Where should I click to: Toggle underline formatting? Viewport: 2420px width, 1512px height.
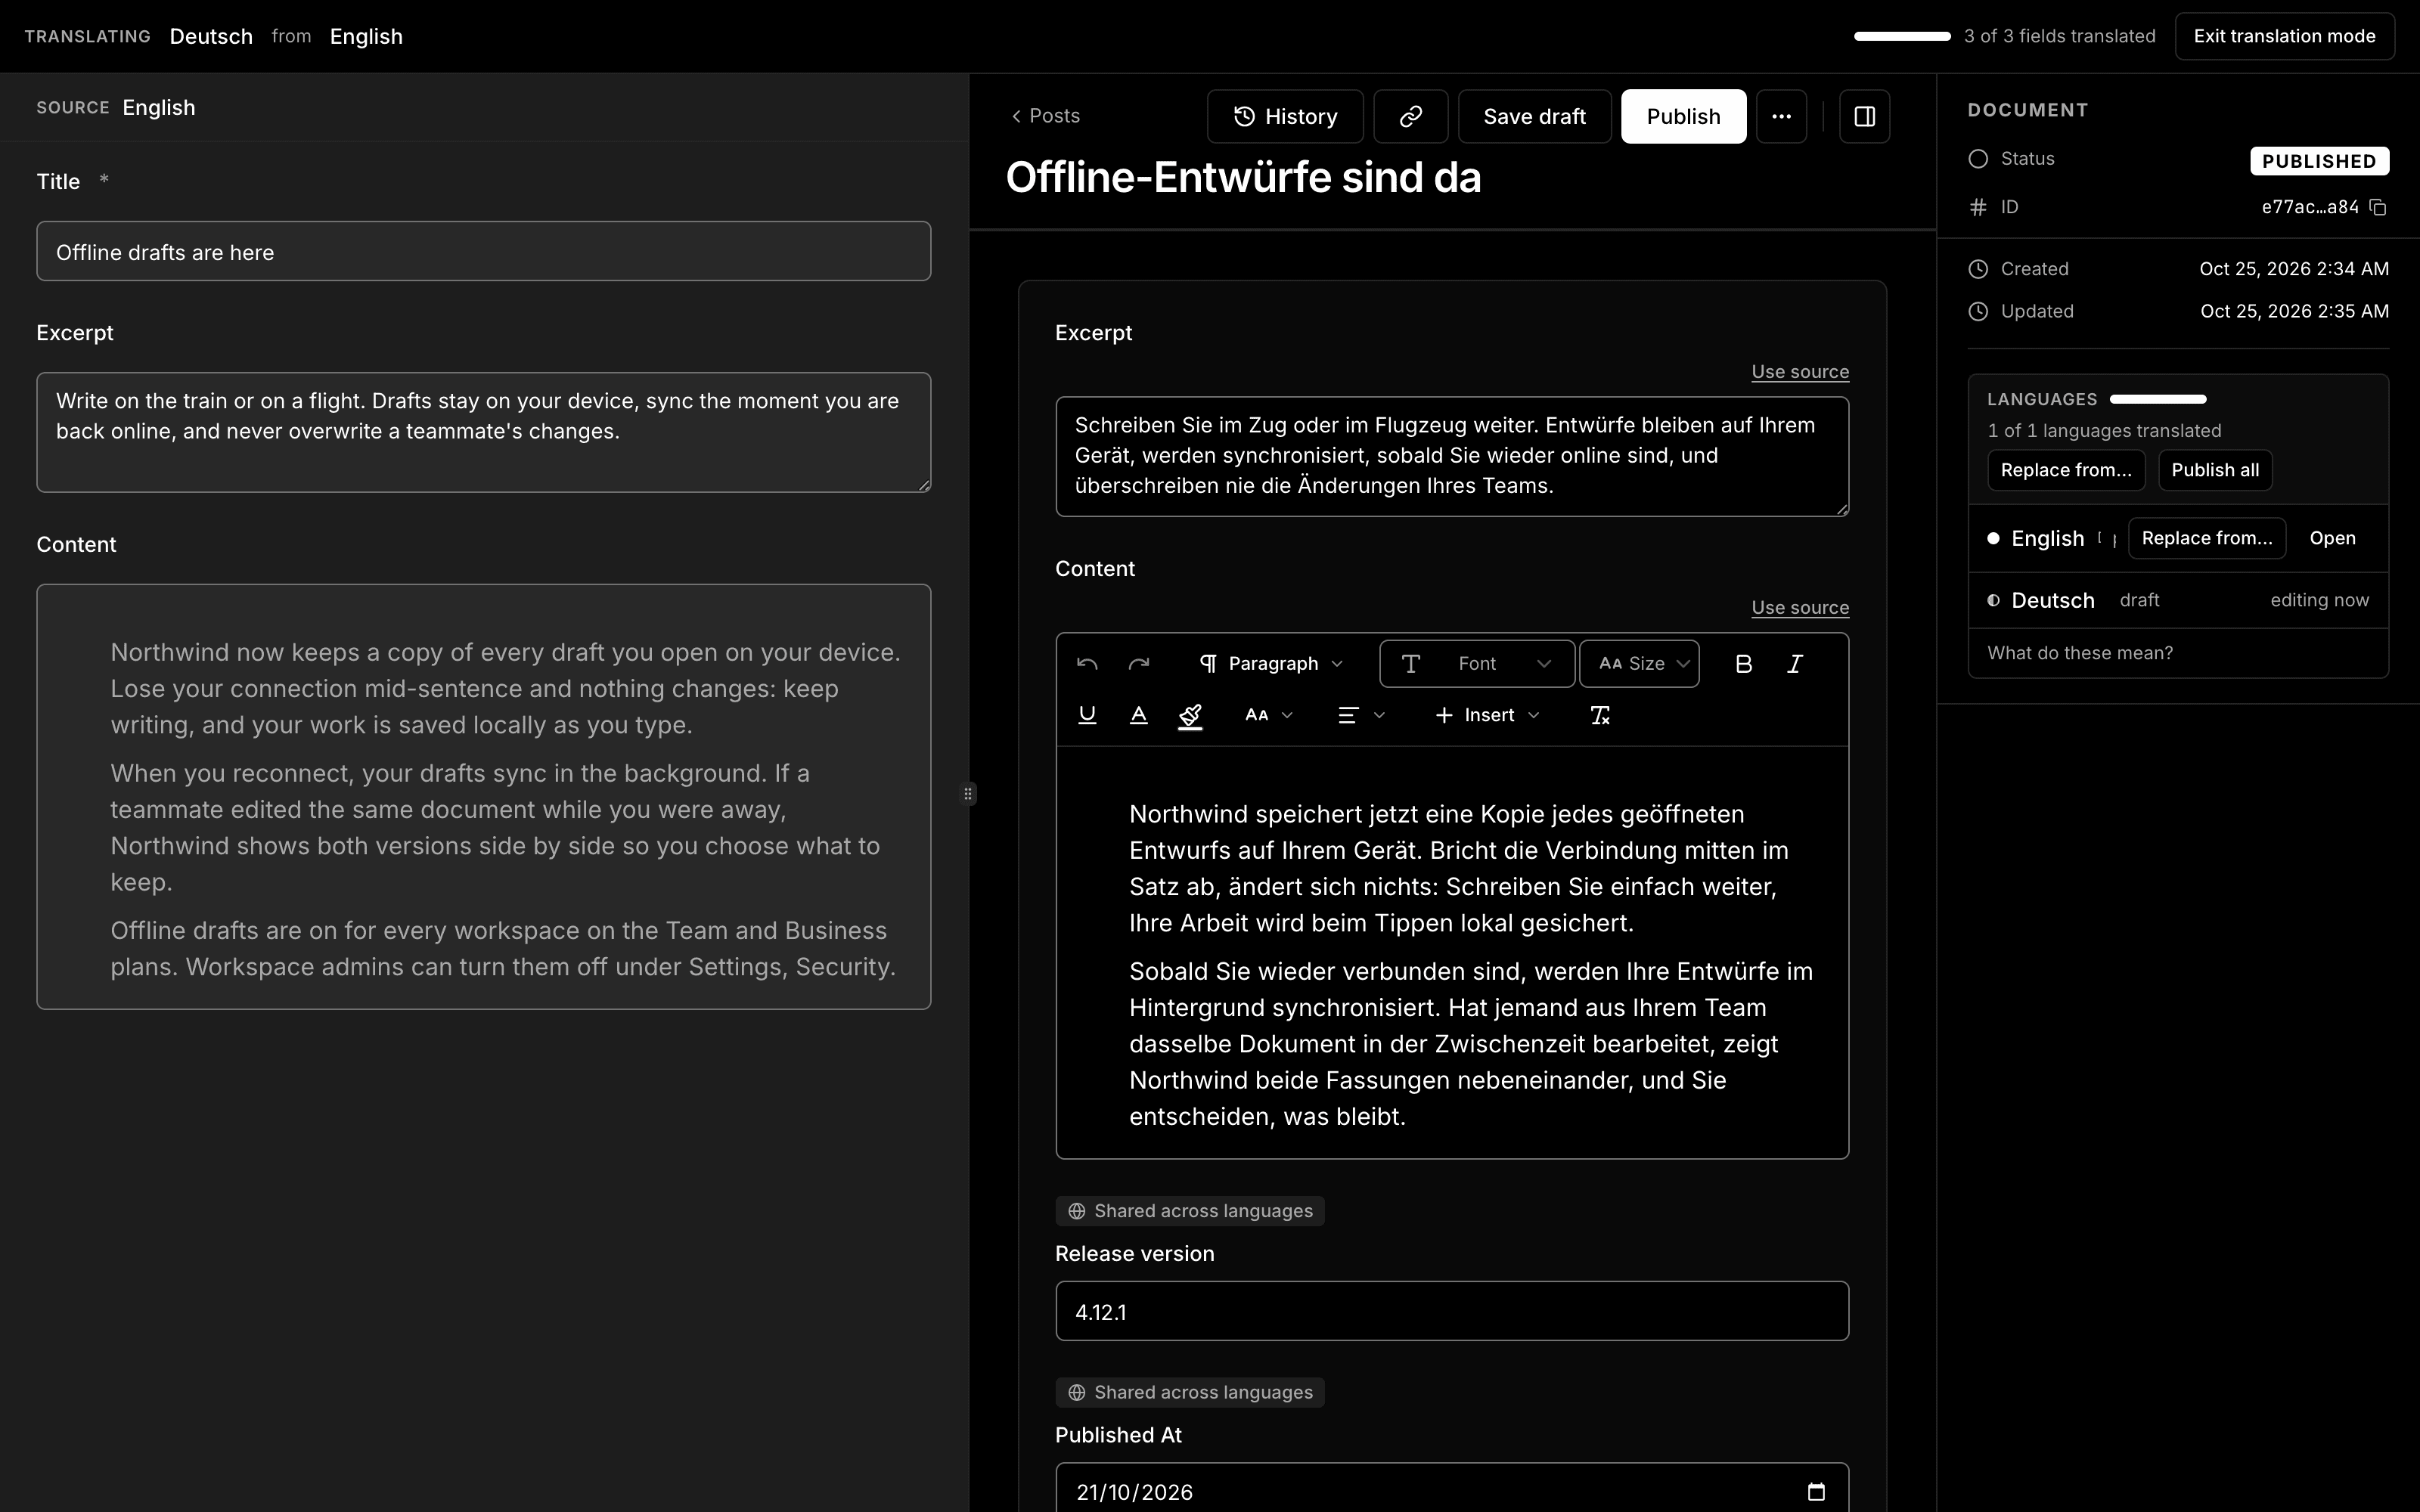pos(1087,715)
